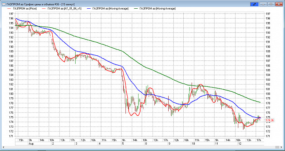Maximize the ГАЗПРОМ chart window

(271, 4)
